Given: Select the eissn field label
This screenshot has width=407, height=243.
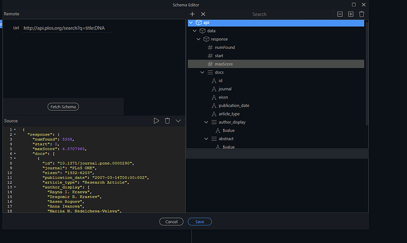Looking at the screenshot, I should tap(223, 97).
